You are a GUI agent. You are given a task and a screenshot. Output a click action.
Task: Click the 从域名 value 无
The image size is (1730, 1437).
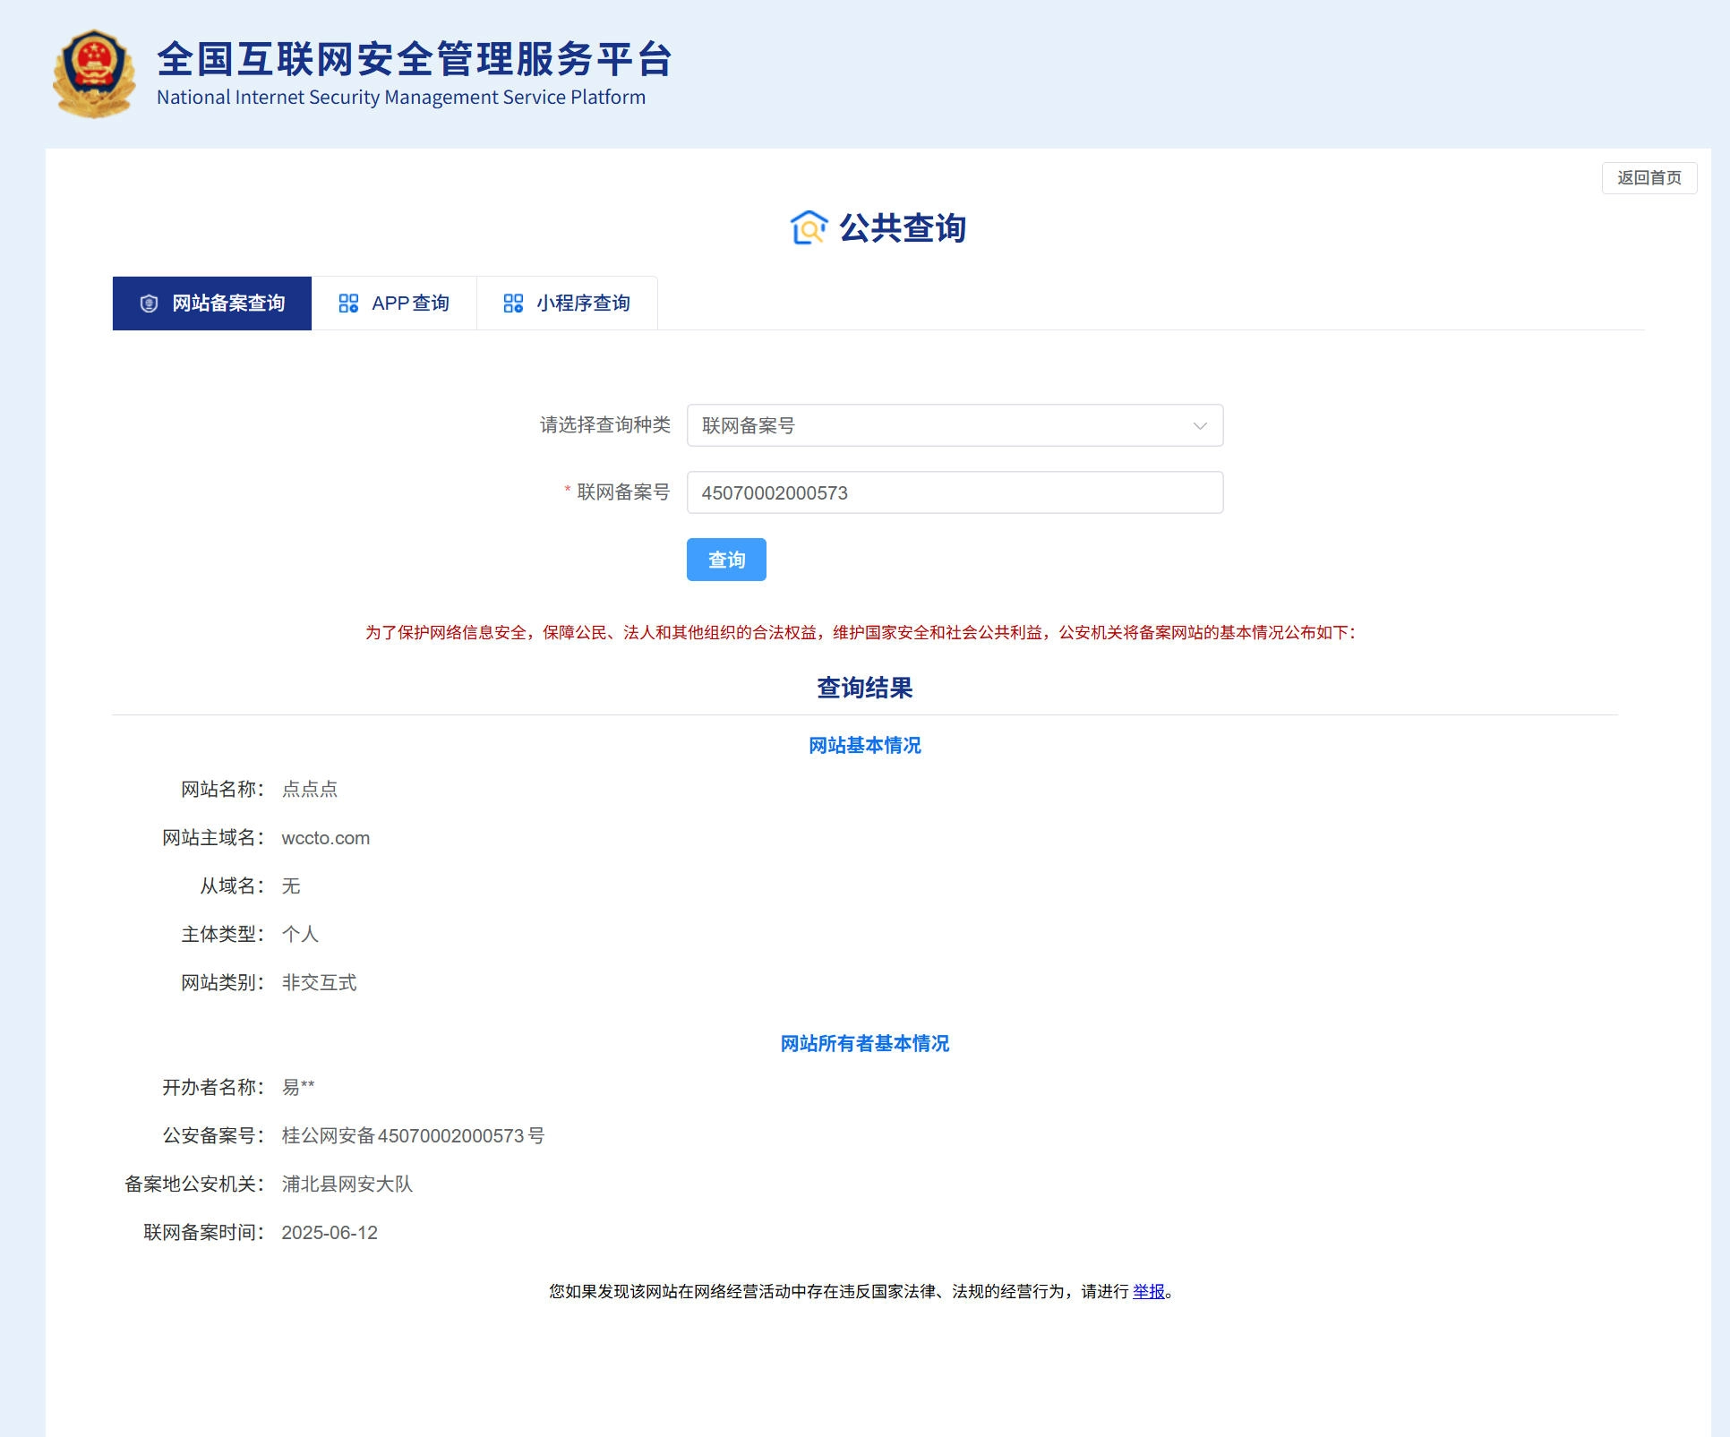click(291, 885)
